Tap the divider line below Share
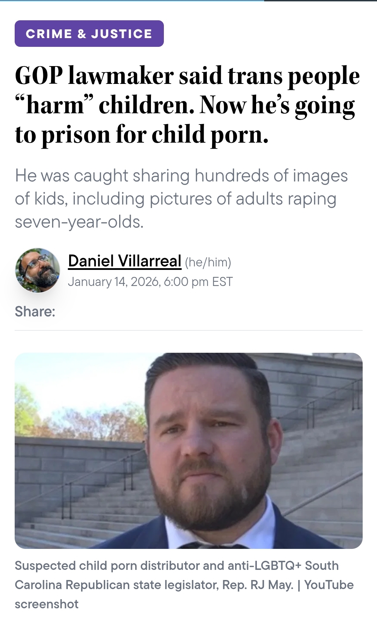The width and height of the screenshot is (377, 630). tap(189, 330)
